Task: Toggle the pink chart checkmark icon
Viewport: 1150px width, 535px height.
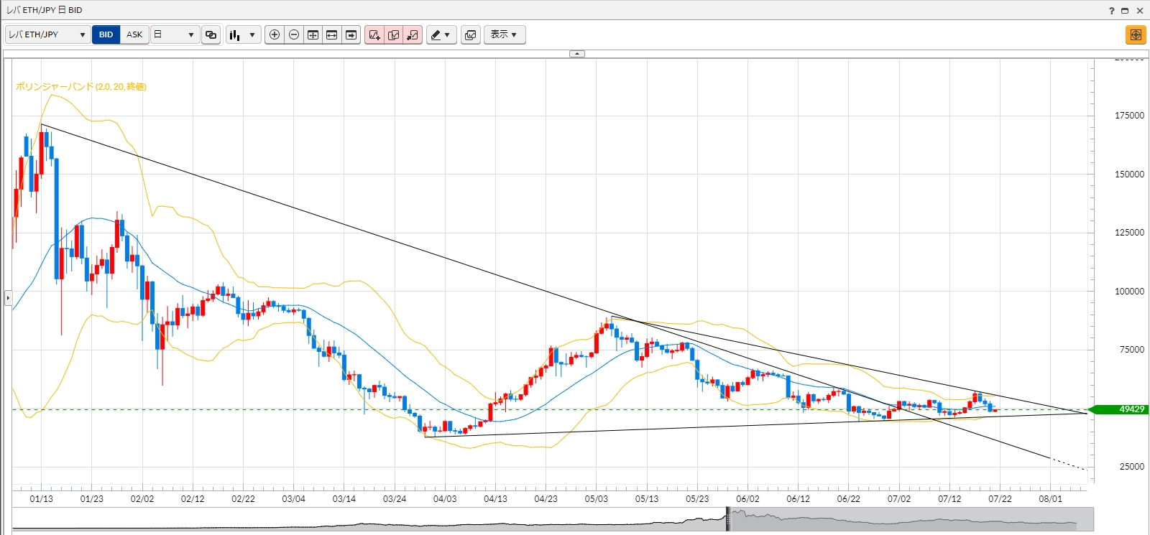Action: (393, 34)
